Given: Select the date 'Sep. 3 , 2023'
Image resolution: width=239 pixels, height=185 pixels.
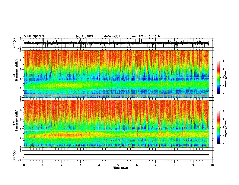Looking at the screenshot, I should pos(84,36).
